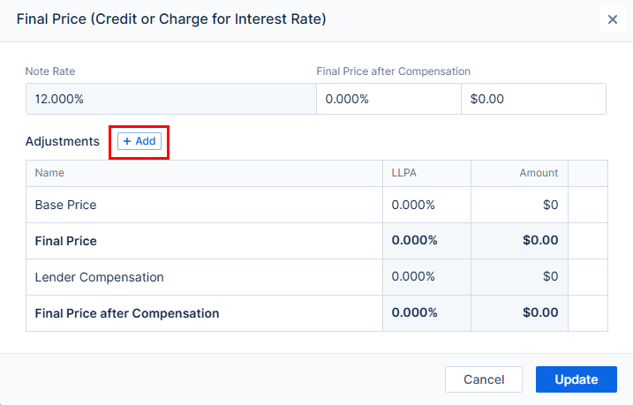Viewport: 633px width, 405px height.
Task: Click the Note Rate field
Action: pyautogui.click(x=170, y=99)
